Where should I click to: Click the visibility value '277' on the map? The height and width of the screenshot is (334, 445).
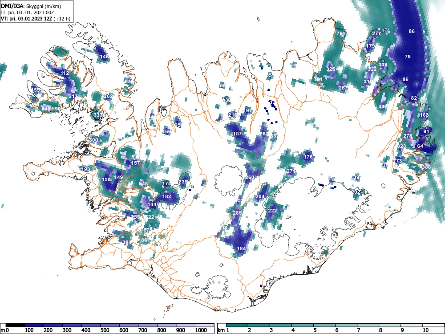[x=376, y=33]
